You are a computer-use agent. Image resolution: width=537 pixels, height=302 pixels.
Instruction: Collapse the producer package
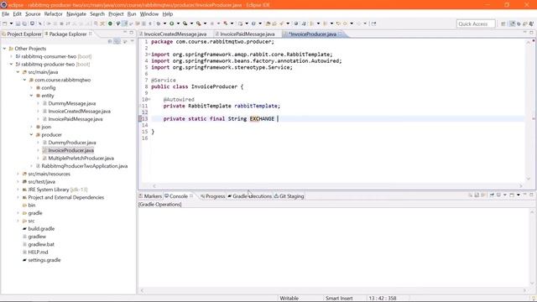pyautogui.click(x=32, y=135)
